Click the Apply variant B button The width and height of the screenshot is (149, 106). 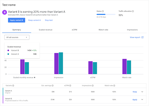pyautogui.click(x=17, y=20)
